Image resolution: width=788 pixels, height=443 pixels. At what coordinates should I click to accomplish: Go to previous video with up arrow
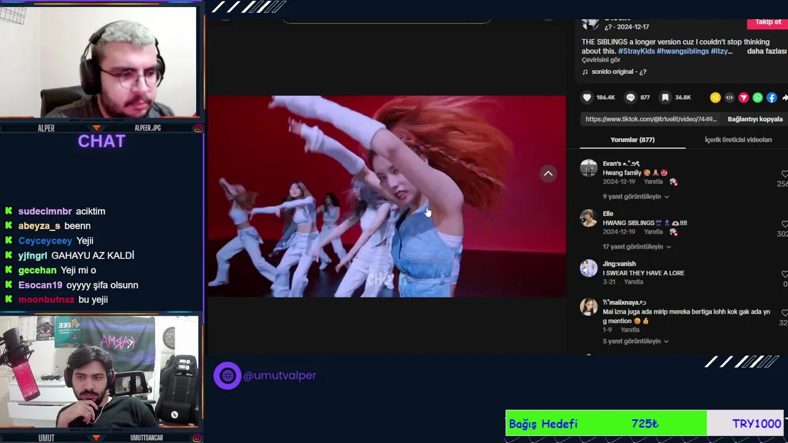pos(548,174)
